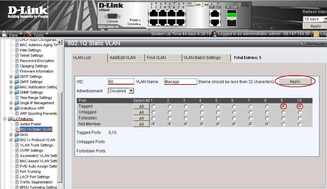Select Tagged radio for port 10

[300, 107]
